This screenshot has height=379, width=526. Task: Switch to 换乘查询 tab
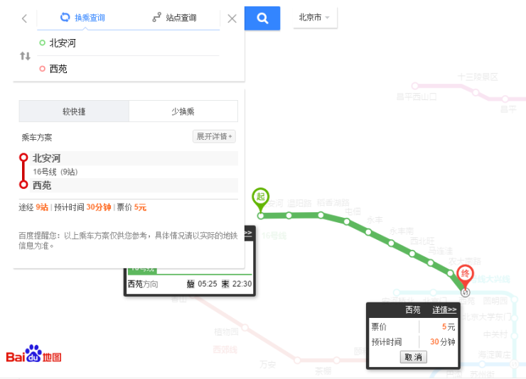[82, 18]
